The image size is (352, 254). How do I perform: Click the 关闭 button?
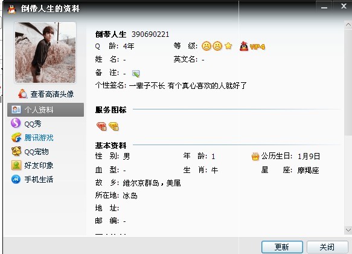[327, 247]
